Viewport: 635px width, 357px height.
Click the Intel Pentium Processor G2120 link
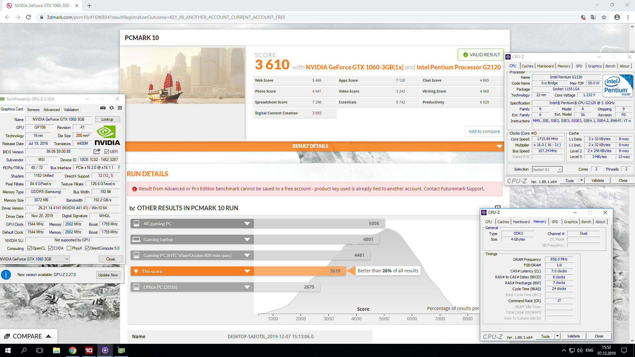tap(458, 67)
